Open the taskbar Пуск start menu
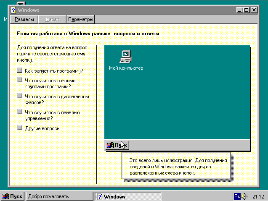 13,196
